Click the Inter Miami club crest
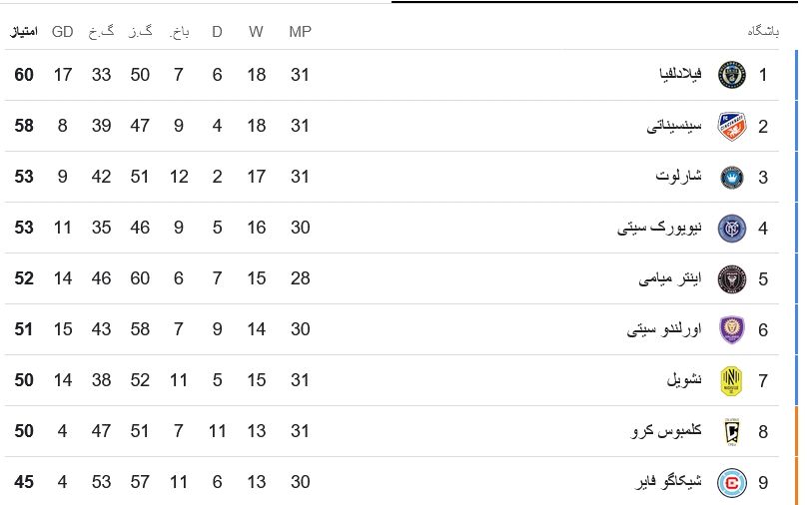This screenshot has width=807, height=505. click(x=732, y=278)
